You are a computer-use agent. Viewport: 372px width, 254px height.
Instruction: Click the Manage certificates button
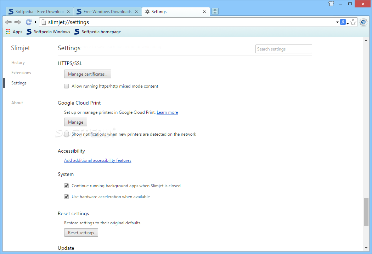point(88,74)
